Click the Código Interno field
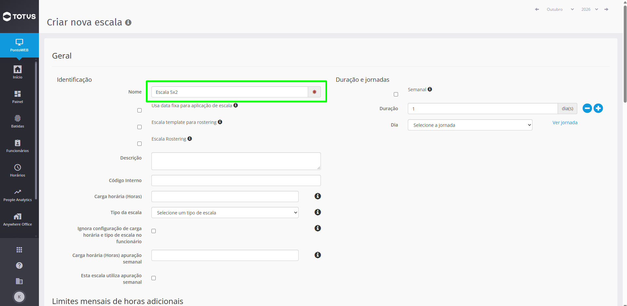 [236, 180]
